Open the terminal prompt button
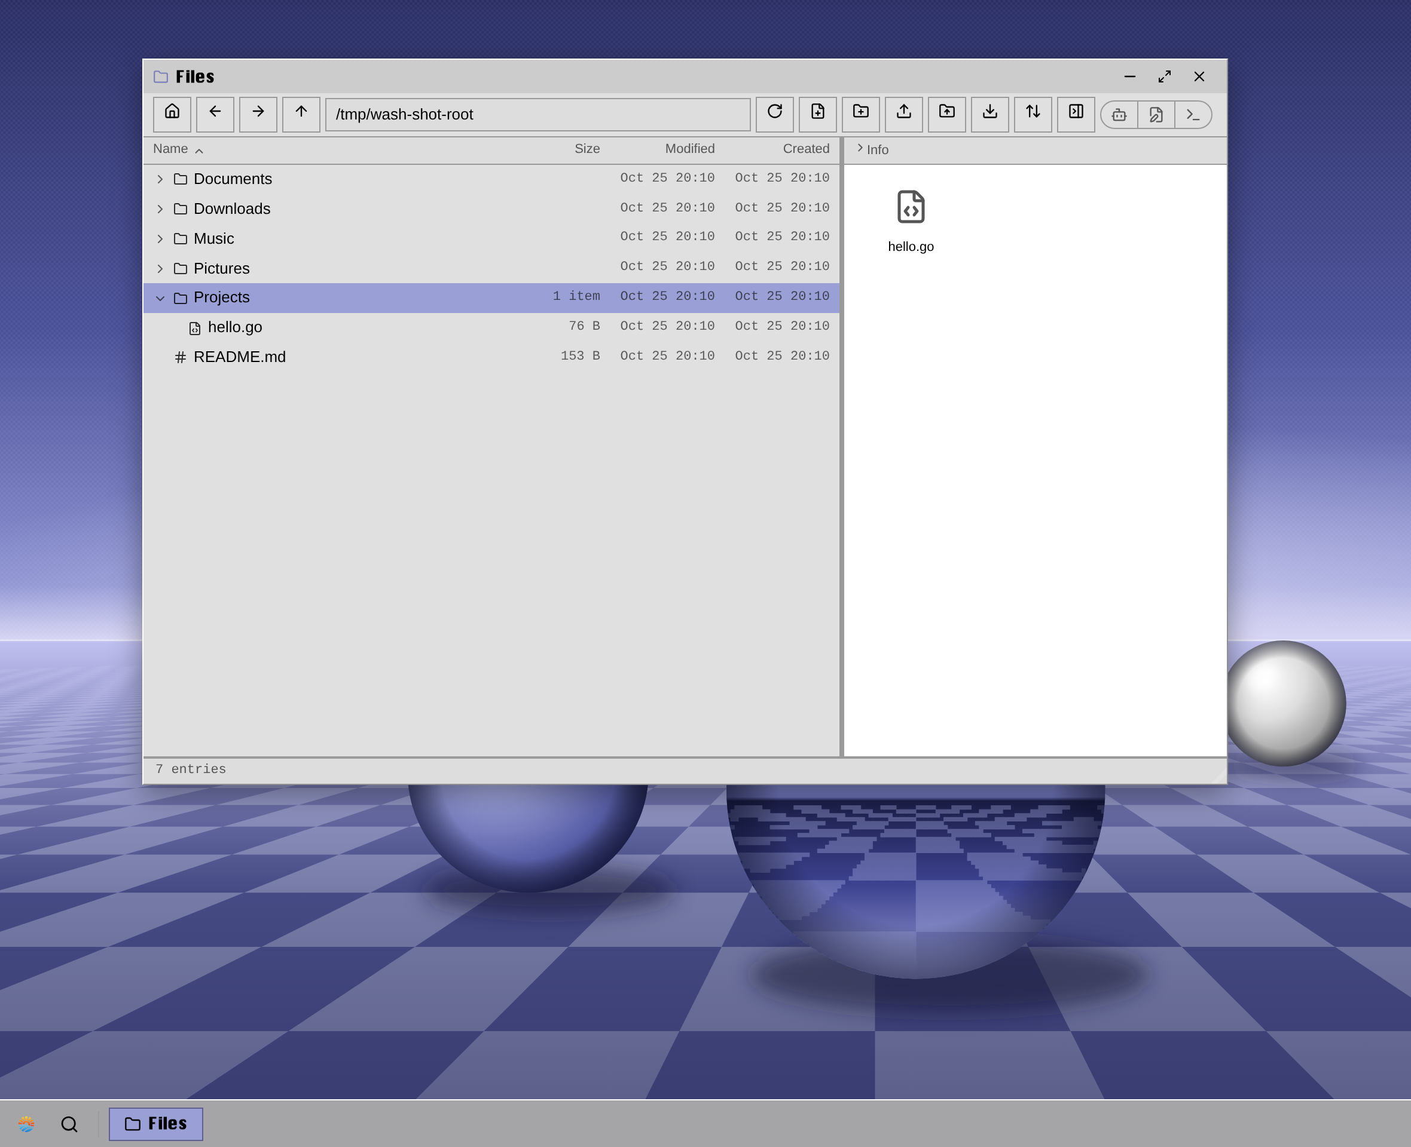Screen dimensions: 1411x1147 pos(1193,115)
